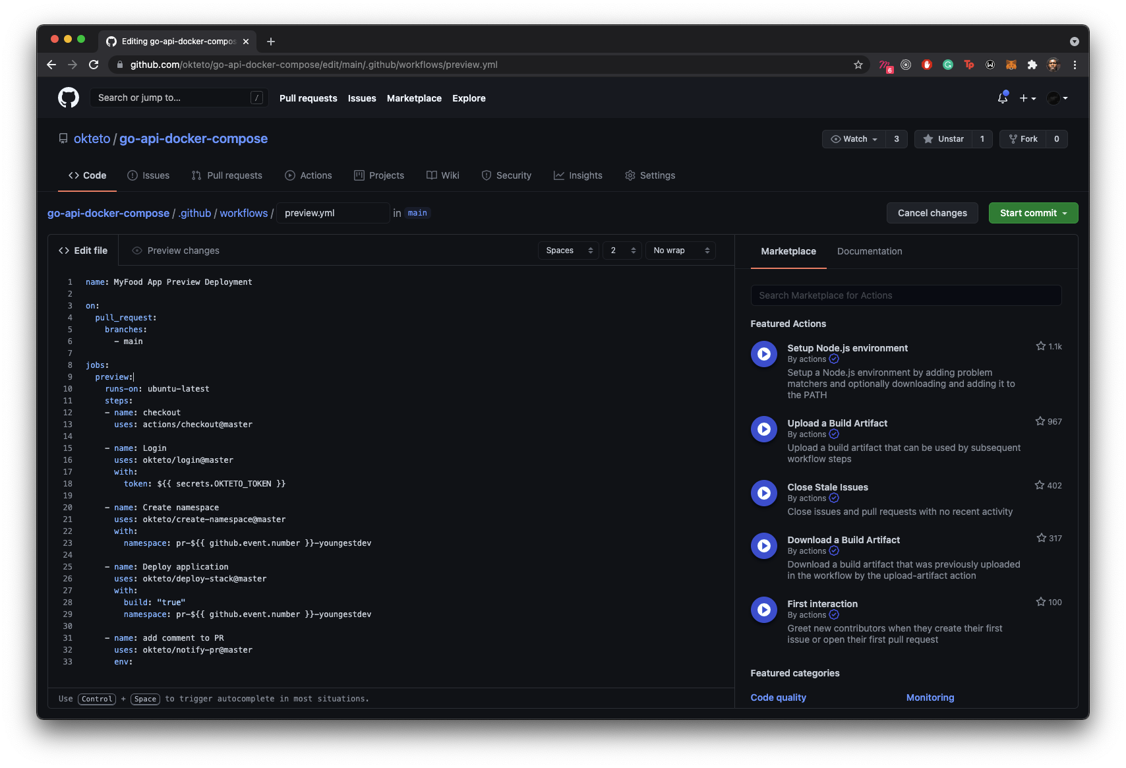
Task: Open the plus create-new menu
Action: [1028, 98]
